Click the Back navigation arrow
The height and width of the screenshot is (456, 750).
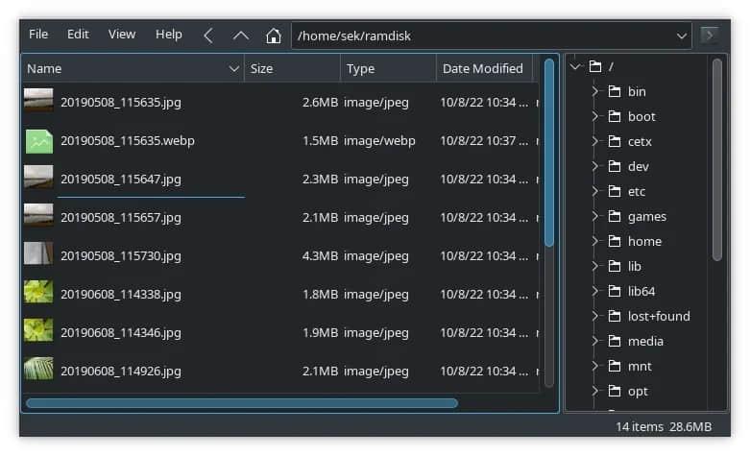[x=208, y=35]
